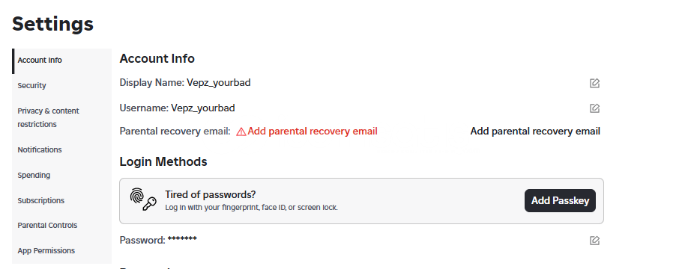Screen dimensions: 682x269
Task: Click the Add Passkey button
Action: 560,200
